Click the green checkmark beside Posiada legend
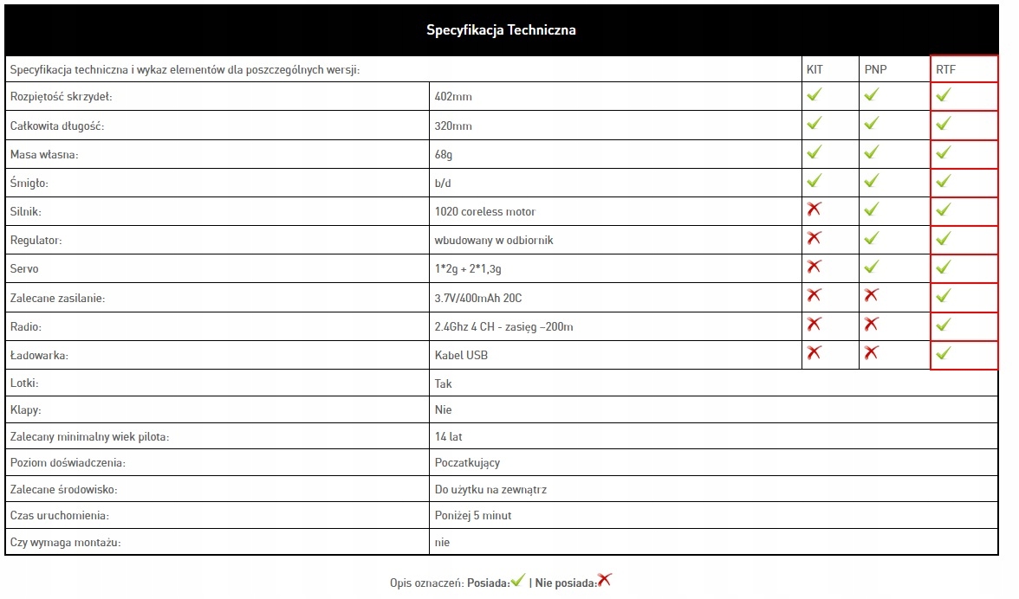The height and width of the screenshot is (599, 1019). 518,581
